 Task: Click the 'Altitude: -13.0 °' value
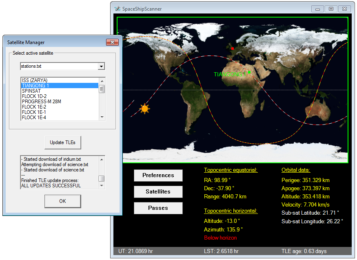pyautogui.click(x=222, y=221)
